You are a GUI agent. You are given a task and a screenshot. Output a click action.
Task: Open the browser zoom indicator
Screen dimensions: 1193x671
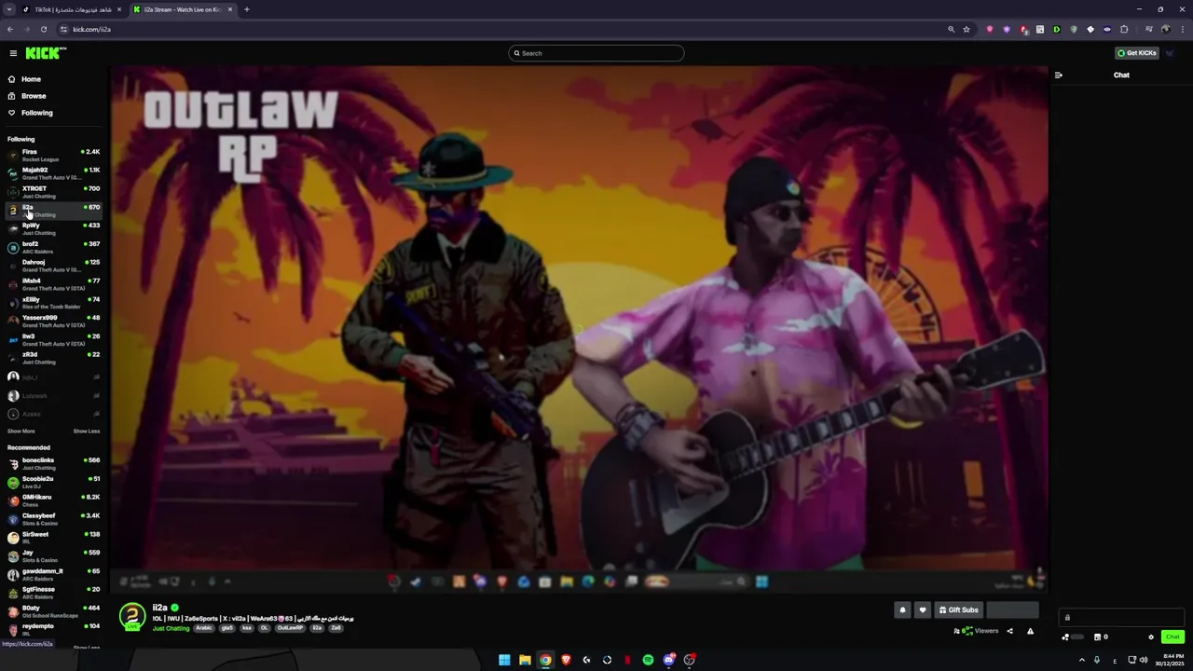pos(951,29)
